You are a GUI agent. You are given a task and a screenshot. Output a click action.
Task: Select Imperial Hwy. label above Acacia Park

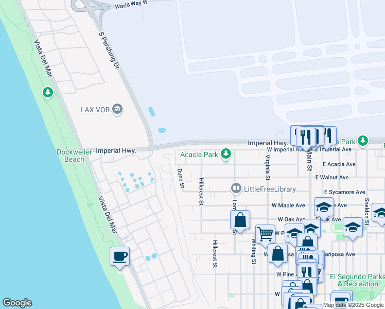(x=268, y=143)
